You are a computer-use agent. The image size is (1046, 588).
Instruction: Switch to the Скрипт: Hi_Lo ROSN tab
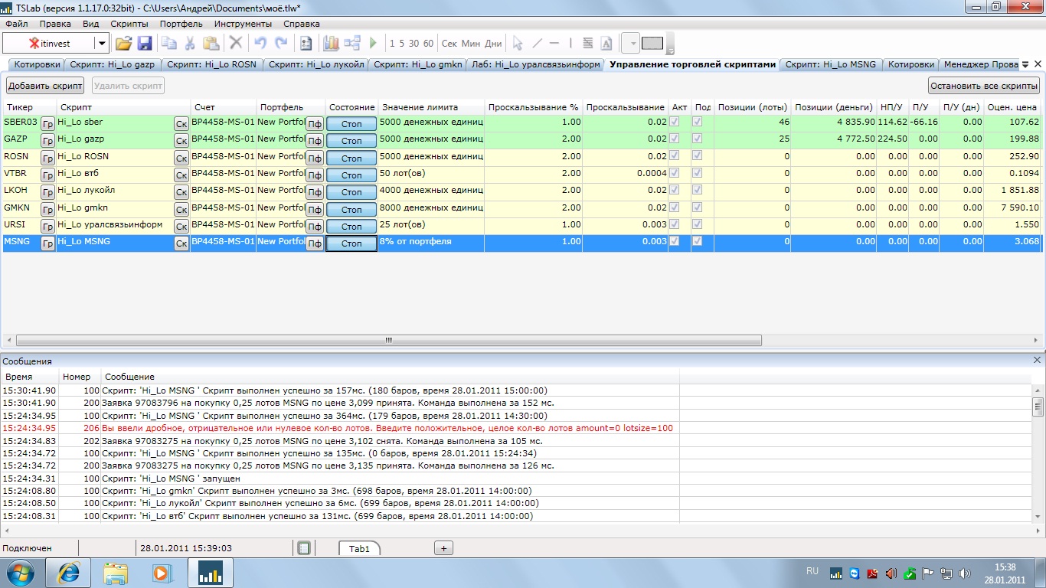coord(211,65)
